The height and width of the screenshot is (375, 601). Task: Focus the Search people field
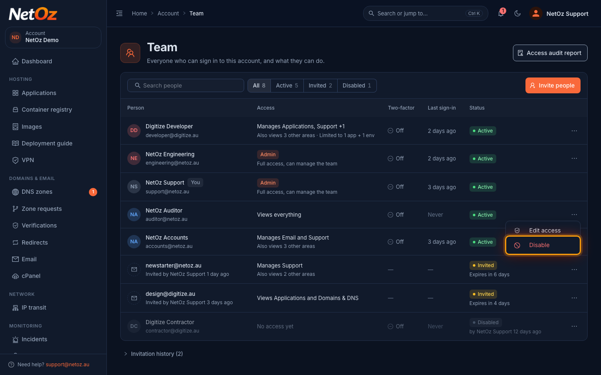click(x=186, y=85)
